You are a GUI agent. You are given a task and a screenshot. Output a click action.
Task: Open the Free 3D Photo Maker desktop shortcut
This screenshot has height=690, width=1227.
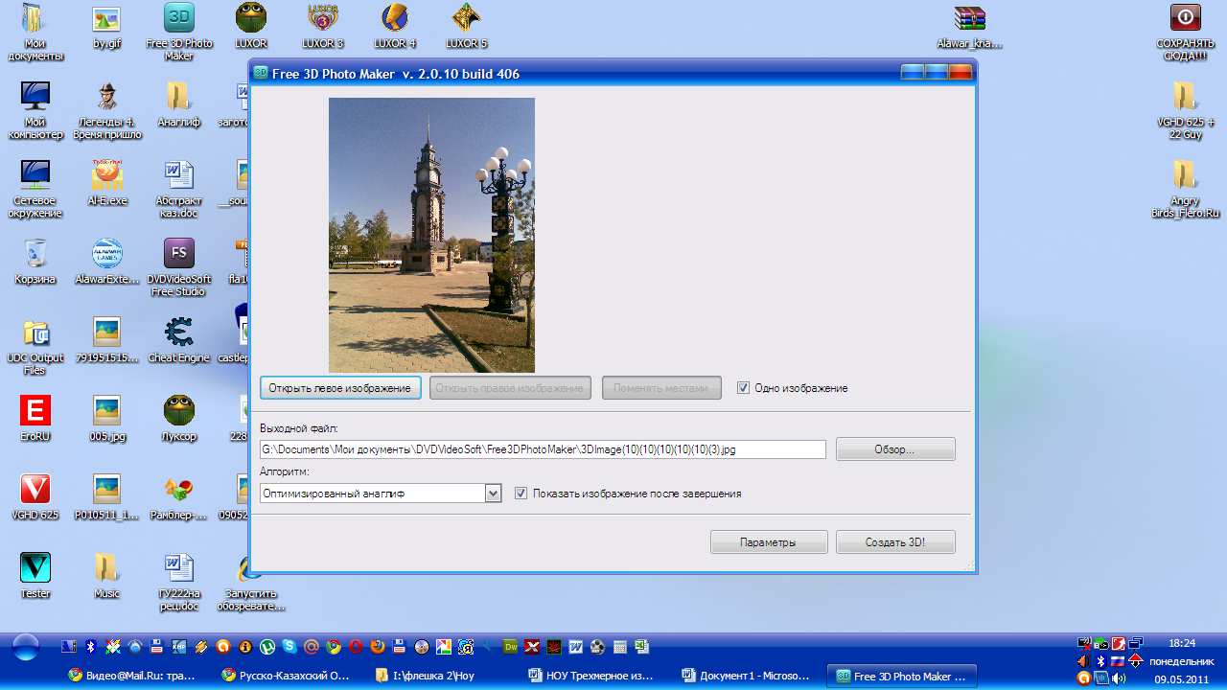click(178, 32)
